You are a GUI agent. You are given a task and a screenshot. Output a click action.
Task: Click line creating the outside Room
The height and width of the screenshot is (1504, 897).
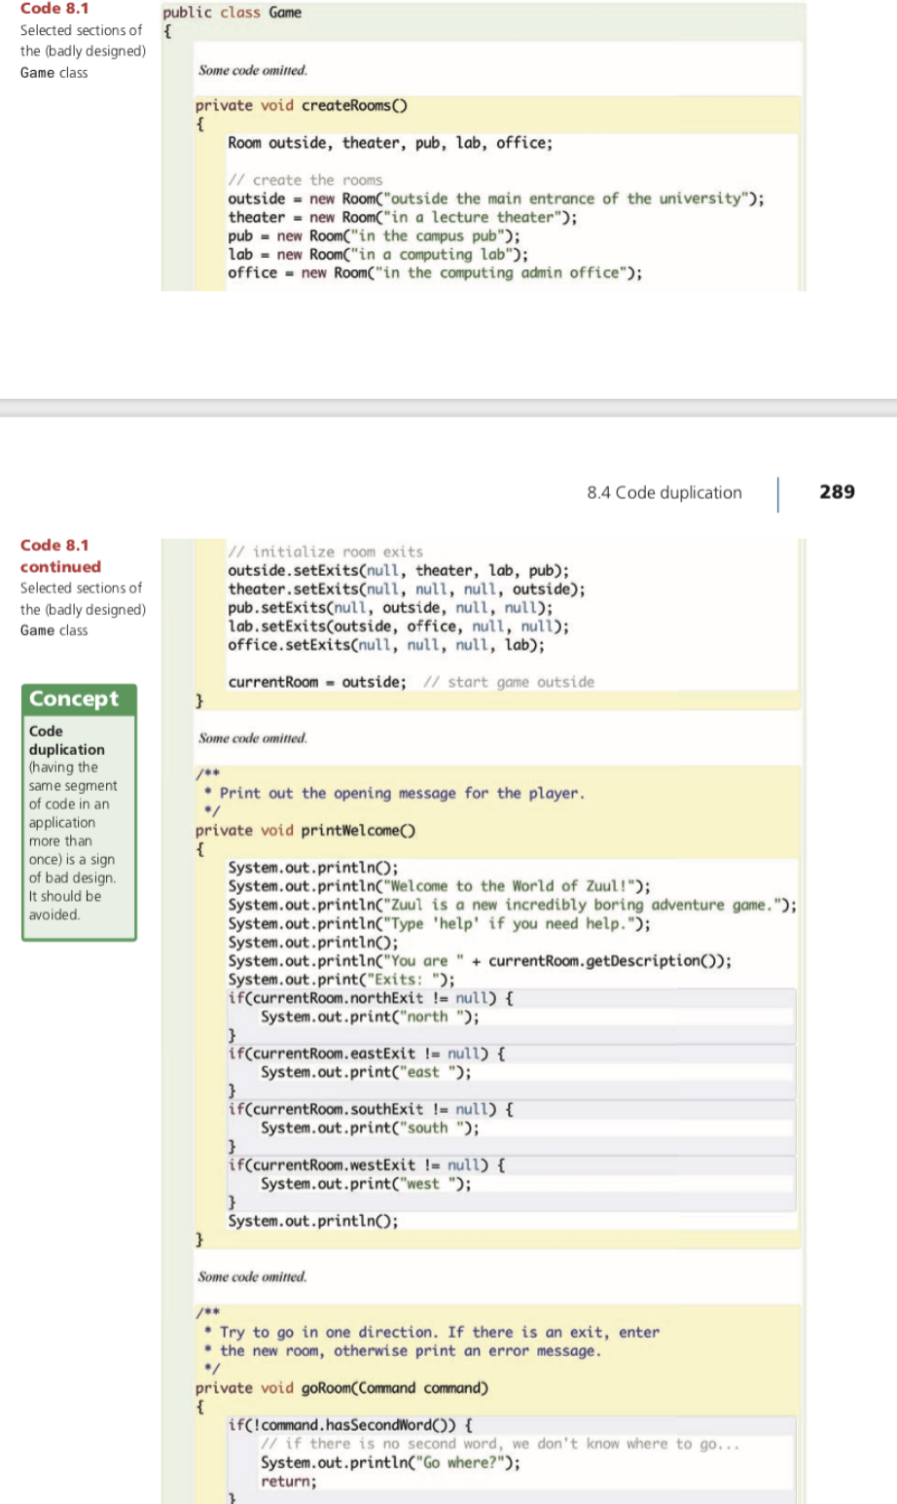click(x=496, y=198)
